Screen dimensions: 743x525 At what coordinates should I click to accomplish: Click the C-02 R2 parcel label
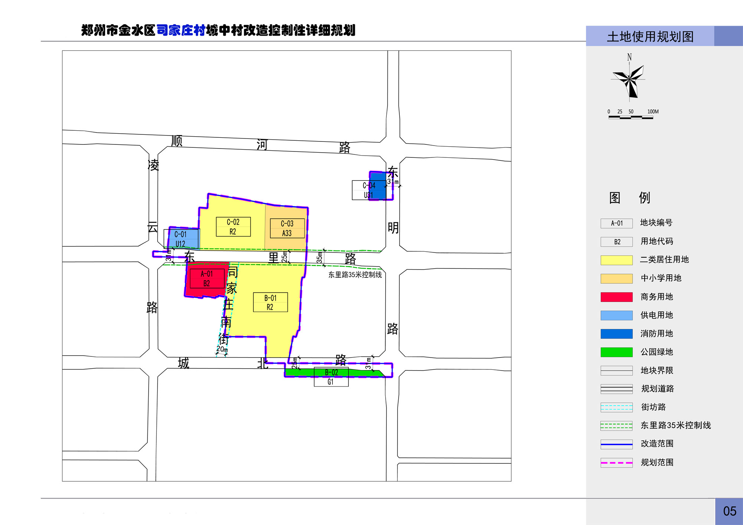(x=233, y=227)
